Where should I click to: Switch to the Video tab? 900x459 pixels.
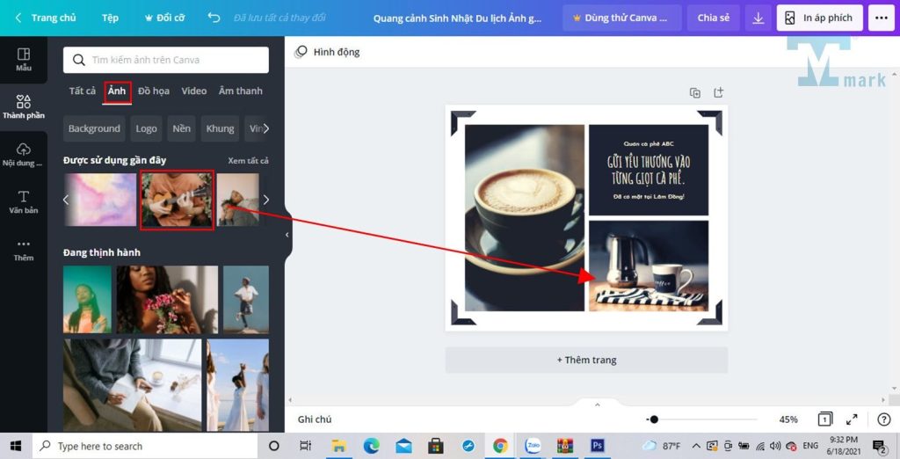point(194,91)
